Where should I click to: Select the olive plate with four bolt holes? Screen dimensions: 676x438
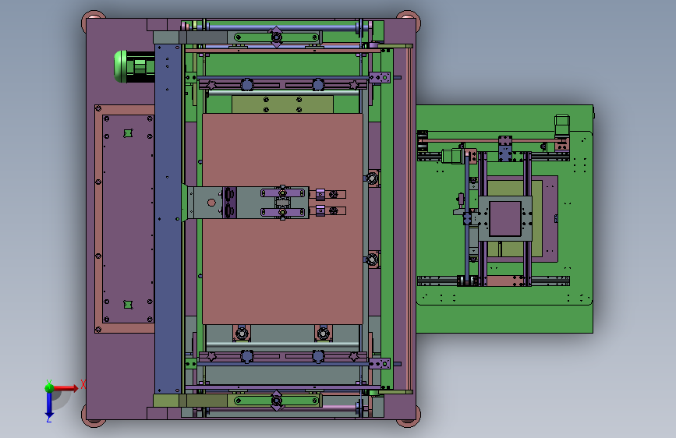(x=282, y=104)
